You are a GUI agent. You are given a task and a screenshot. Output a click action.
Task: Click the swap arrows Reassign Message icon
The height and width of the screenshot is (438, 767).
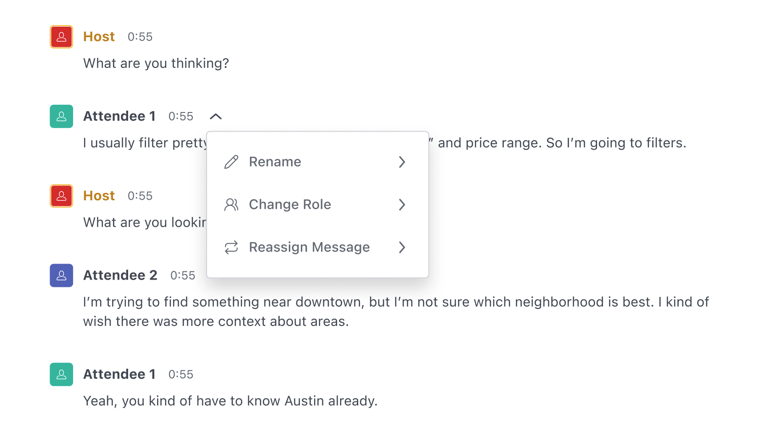click(x=231, y=247)
